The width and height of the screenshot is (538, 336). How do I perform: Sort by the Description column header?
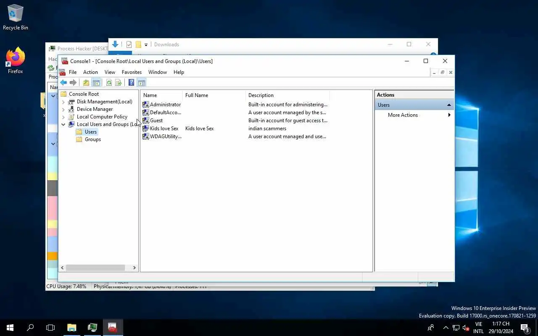pyautogui.click(x=287, y=95)
